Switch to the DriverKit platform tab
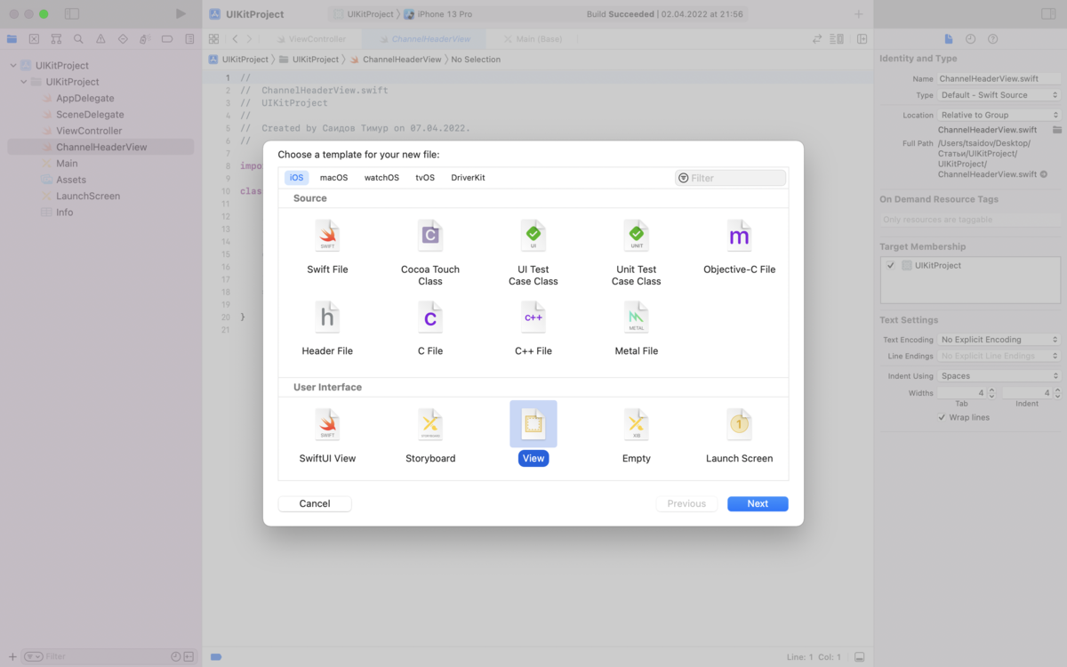Screen dimensions: 1067x667 [x=468, y=178]
